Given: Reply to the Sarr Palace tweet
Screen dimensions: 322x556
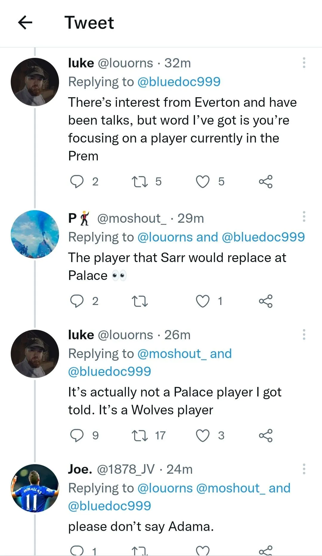Looking at the screenshot, I should click(77, 301).
